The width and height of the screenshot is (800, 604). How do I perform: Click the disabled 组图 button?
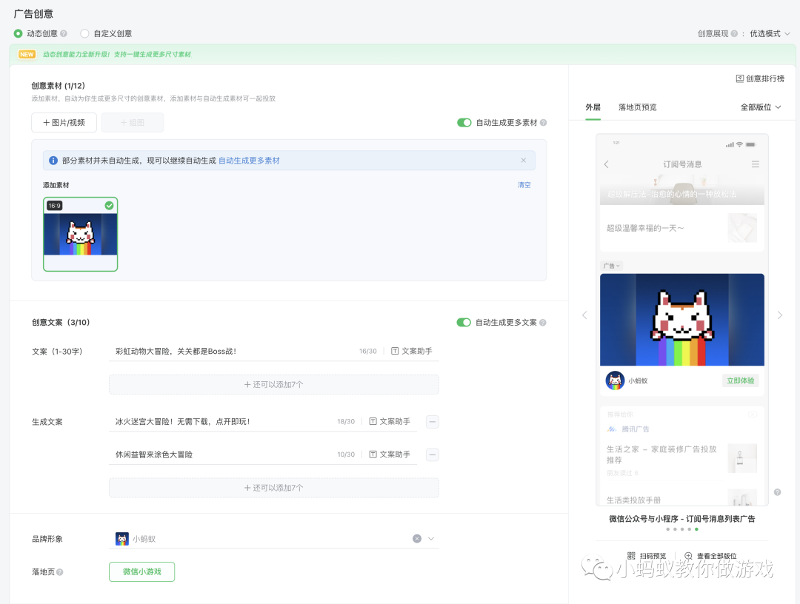[133, 122]
